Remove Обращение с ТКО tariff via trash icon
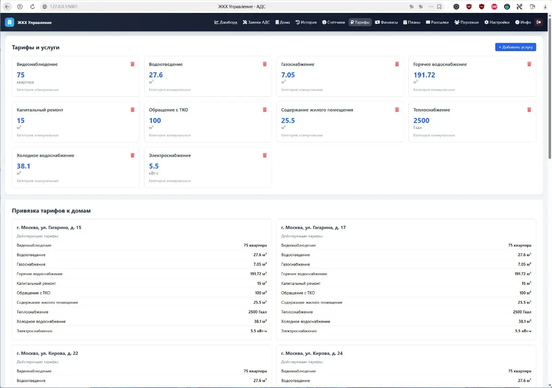The height and width of the screenshot is (388, 552). point(265,110)
